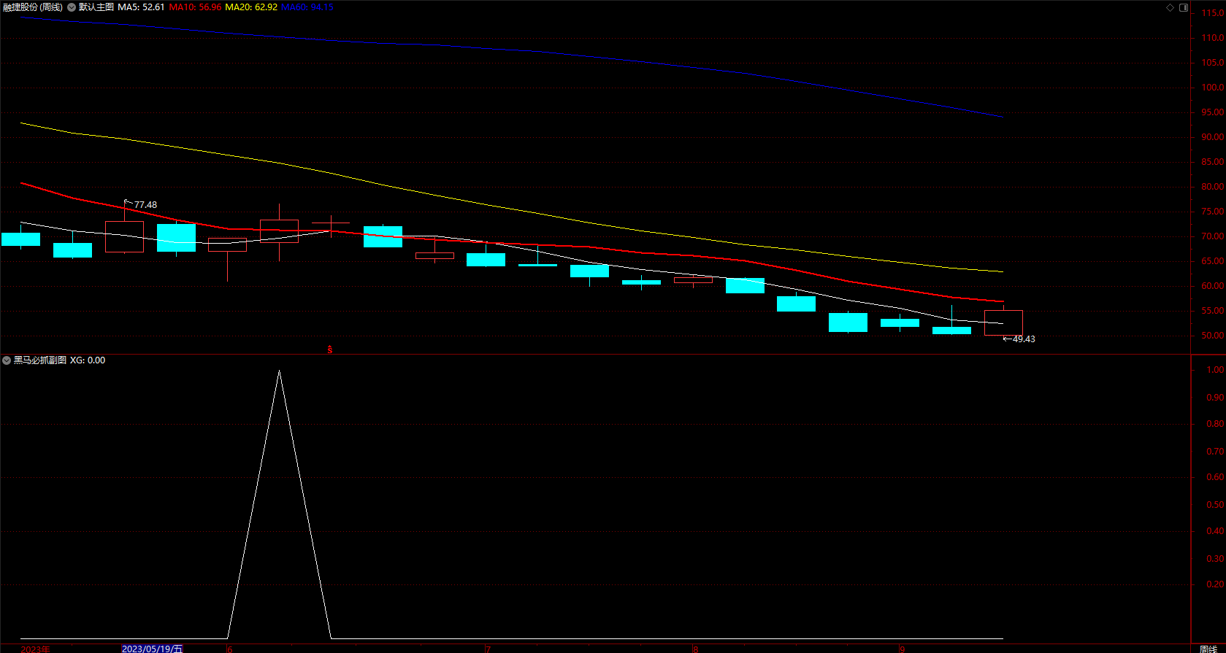Click the MA5: 52.61 label
Screen dimensions: 1226x653
pyautogui.click(x=141, y=7)
